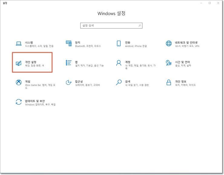Open the 앱 list icon
The height and width of the screenshot is (175, 224).
pos(69,63)
